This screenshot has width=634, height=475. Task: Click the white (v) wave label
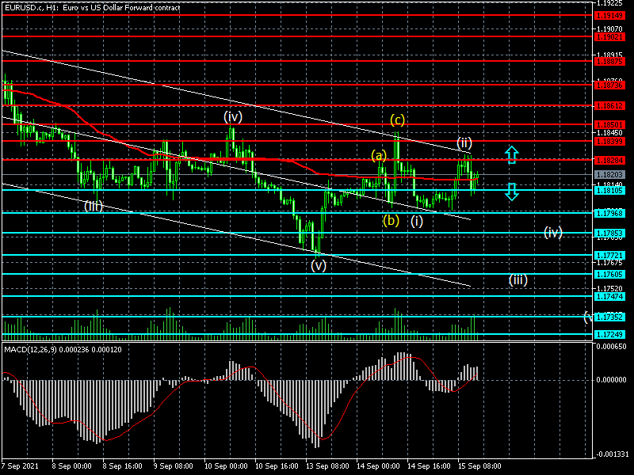(x=319, y=265)
